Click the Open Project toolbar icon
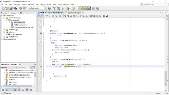This screenshot has width=169, height=95. [x=11, y=8]
